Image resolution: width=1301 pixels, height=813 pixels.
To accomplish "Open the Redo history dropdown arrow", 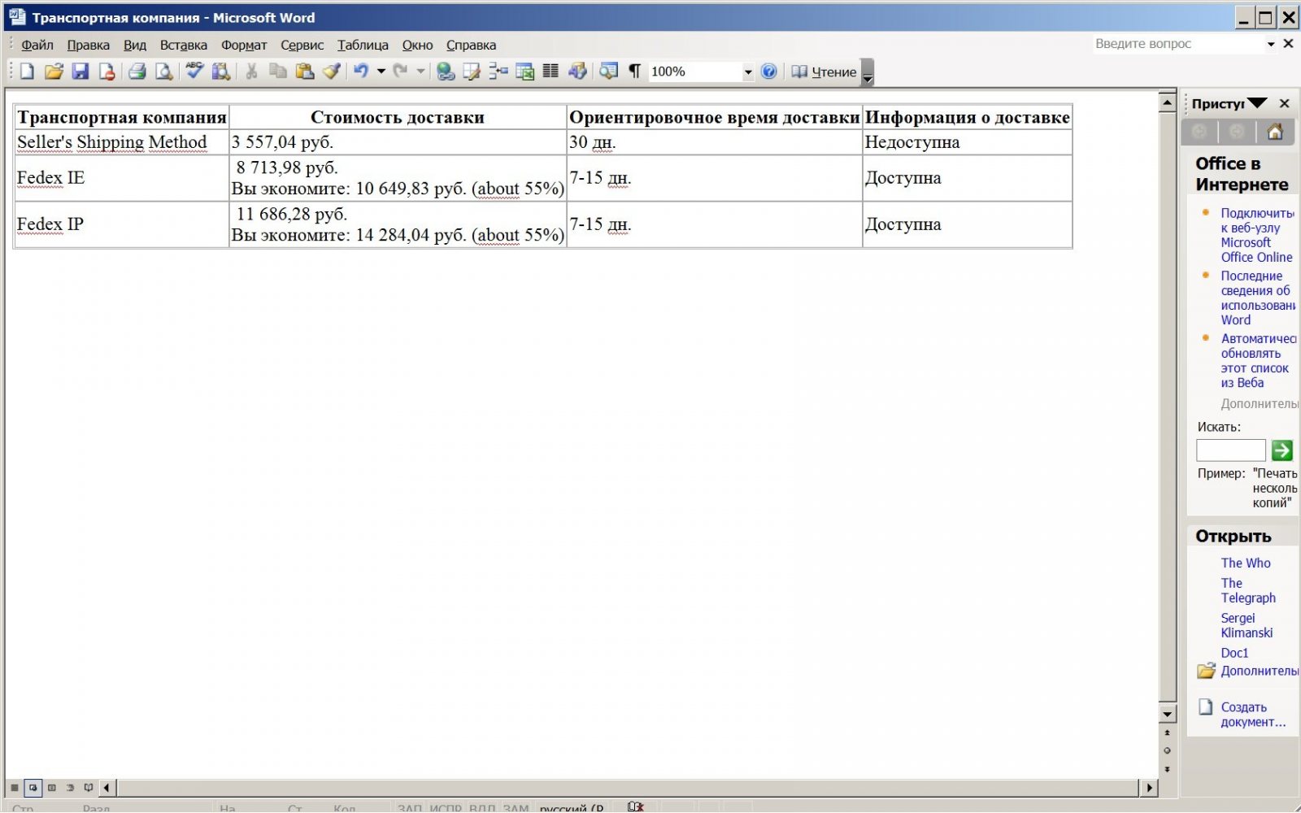I will [420, 72].
